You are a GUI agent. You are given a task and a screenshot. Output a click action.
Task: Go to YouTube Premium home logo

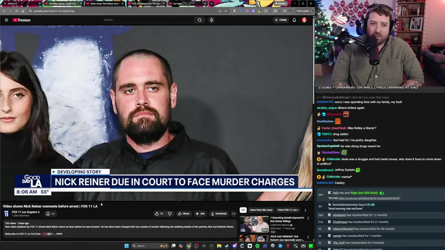(x=22, y=20)
